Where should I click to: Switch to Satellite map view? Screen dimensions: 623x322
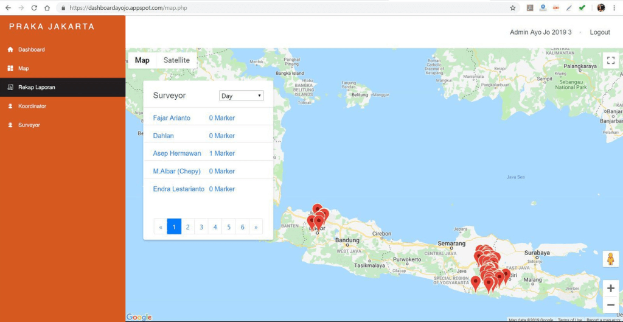click(176, 60)
